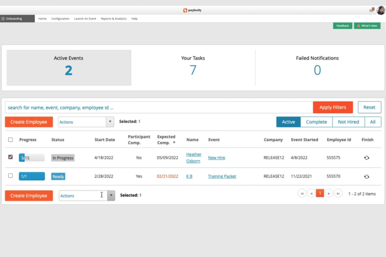
Task: Open the Home menu item
Action: coord(42,19)
